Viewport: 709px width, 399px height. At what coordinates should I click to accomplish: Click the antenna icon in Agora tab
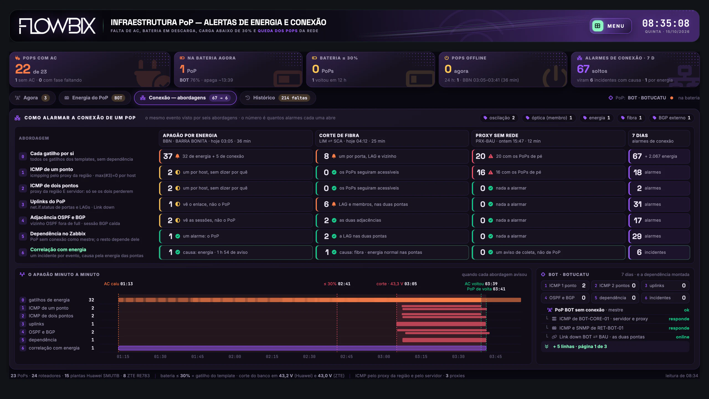pyautogui.click(x=18, y=98)
